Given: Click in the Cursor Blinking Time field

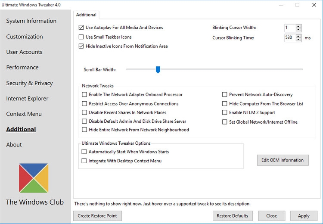Looking at the screenshot, I should 290,38.
